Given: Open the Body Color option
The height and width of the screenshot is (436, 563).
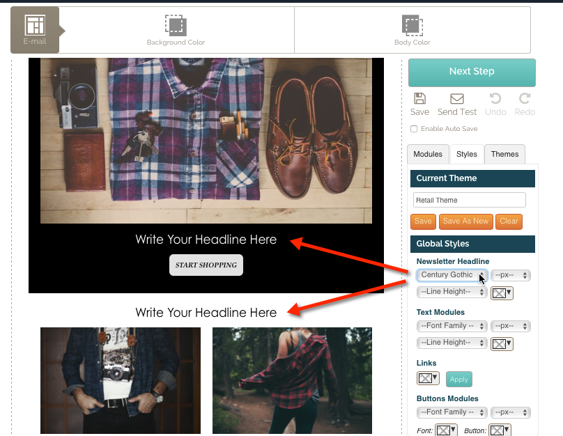Looking at the screenshot, I should tap(412, 26).
